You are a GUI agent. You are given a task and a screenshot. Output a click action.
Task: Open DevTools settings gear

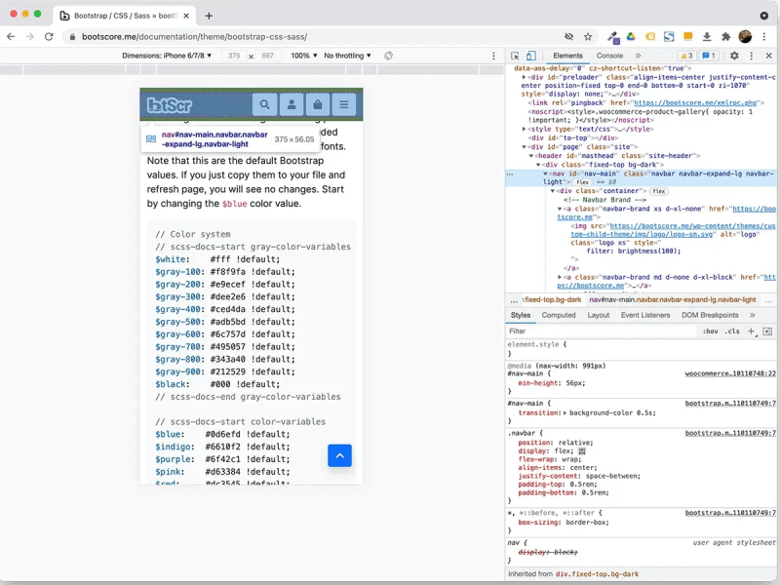733,56
